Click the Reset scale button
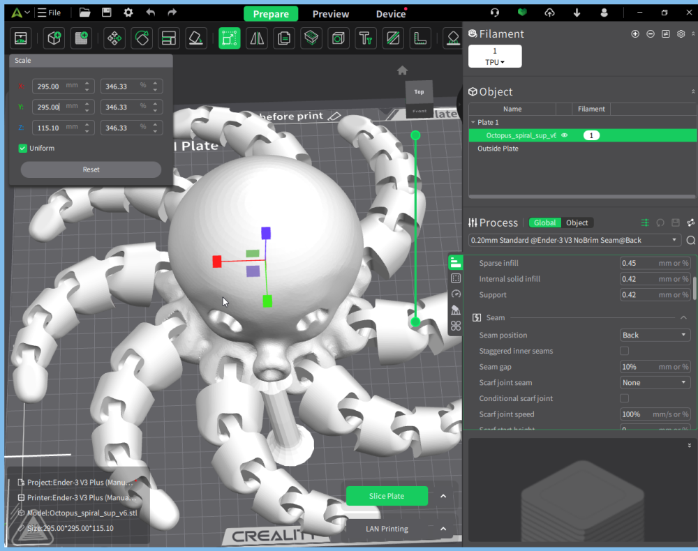 click(x=91, y=169)
